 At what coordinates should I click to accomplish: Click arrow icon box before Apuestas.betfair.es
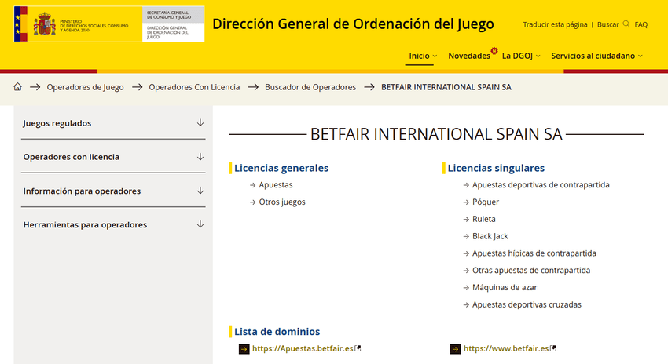coord(244,349)
